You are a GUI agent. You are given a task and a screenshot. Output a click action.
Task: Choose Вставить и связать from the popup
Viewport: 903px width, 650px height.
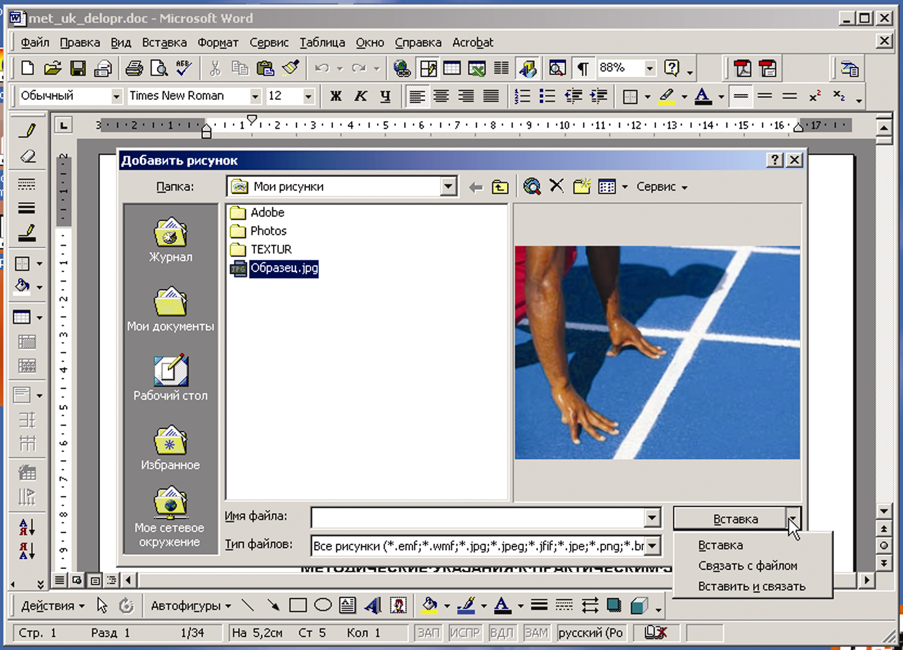[x=752, y=587]
